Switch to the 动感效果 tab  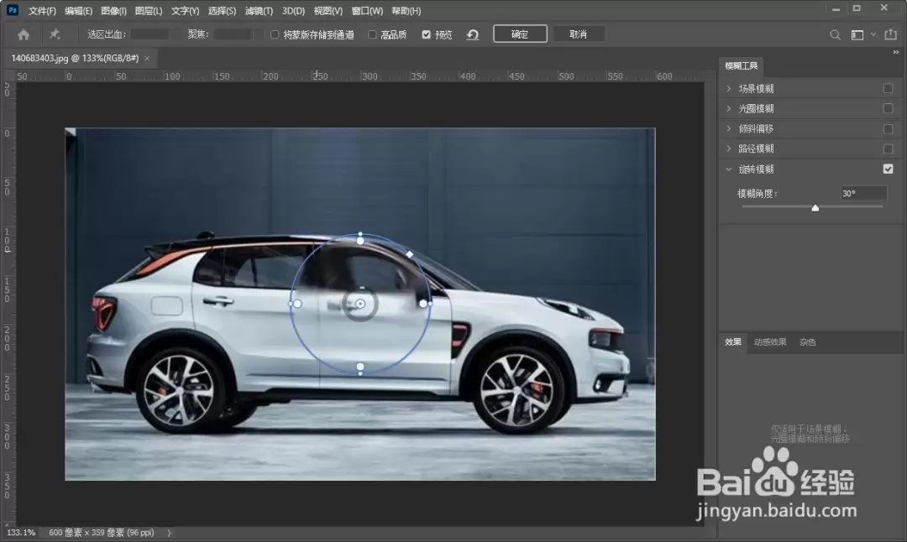[x=770, y=342]
